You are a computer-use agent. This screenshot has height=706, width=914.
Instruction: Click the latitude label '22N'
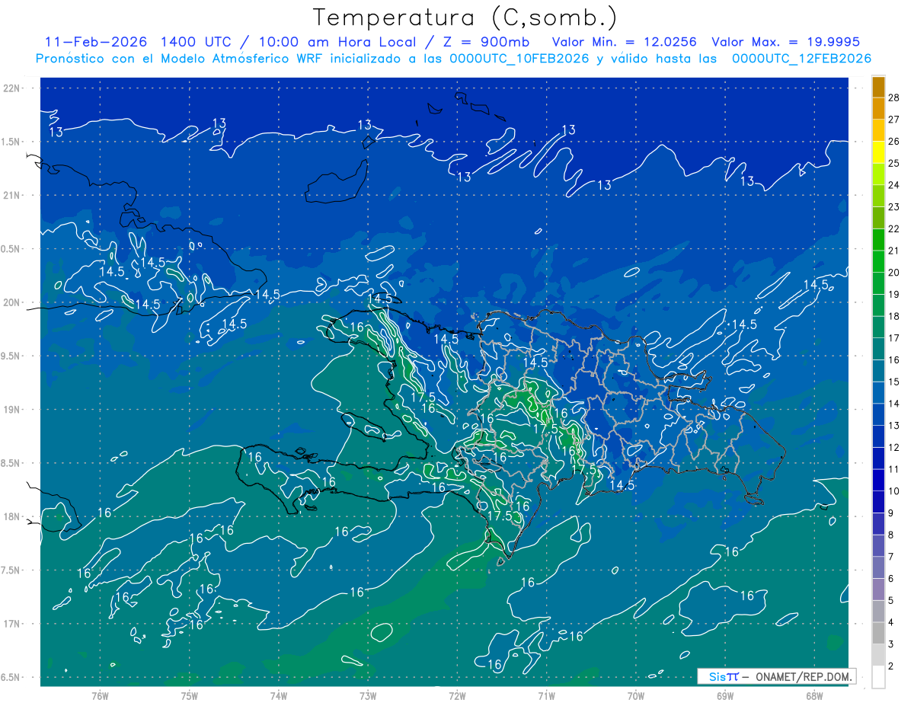[12, 88]
